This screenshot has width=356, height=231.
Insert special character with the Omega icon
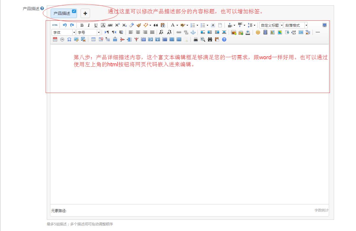[69, 39]
